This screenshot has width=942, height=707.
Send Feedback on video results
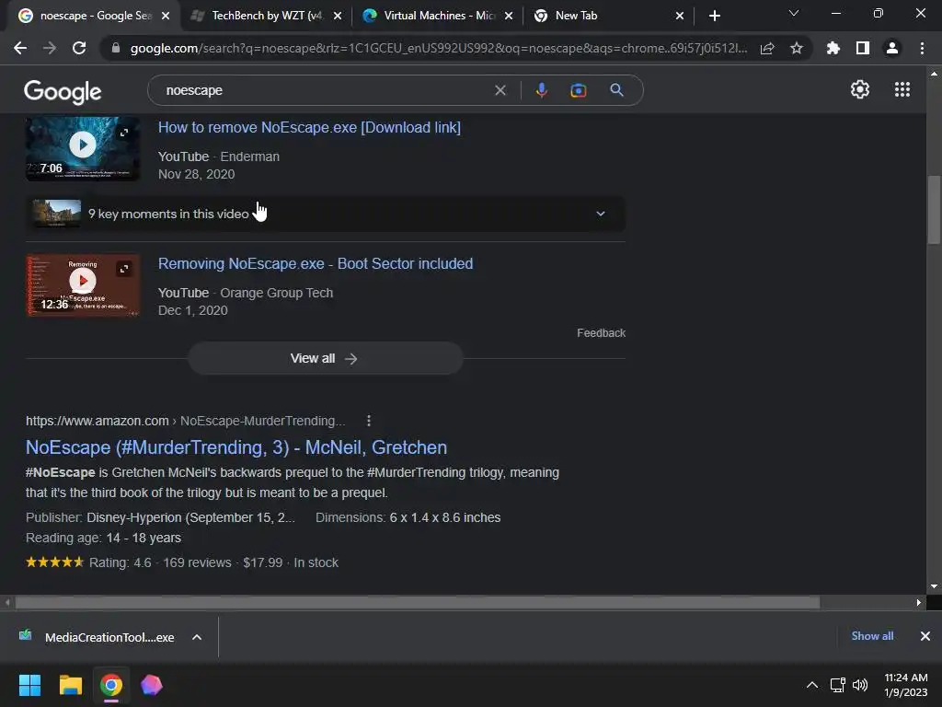601,333
